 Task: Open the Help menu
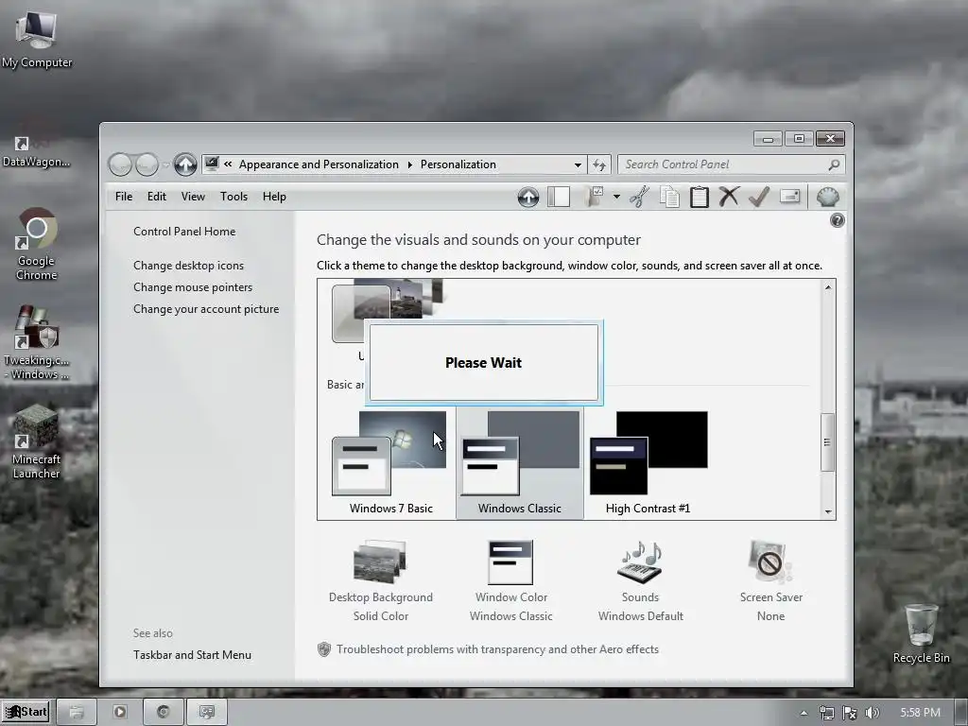pos(274,197)
